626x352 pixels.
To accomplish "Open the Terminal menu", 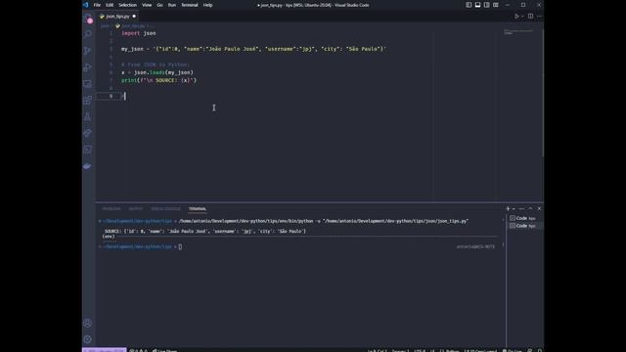I will tap(190, 5).
